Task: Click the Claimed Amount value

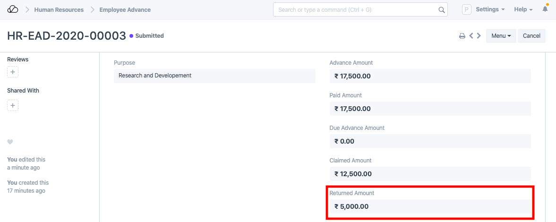Action: coord(430,174)
